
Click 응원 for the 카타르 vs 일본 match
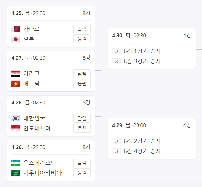pos(82,39)
